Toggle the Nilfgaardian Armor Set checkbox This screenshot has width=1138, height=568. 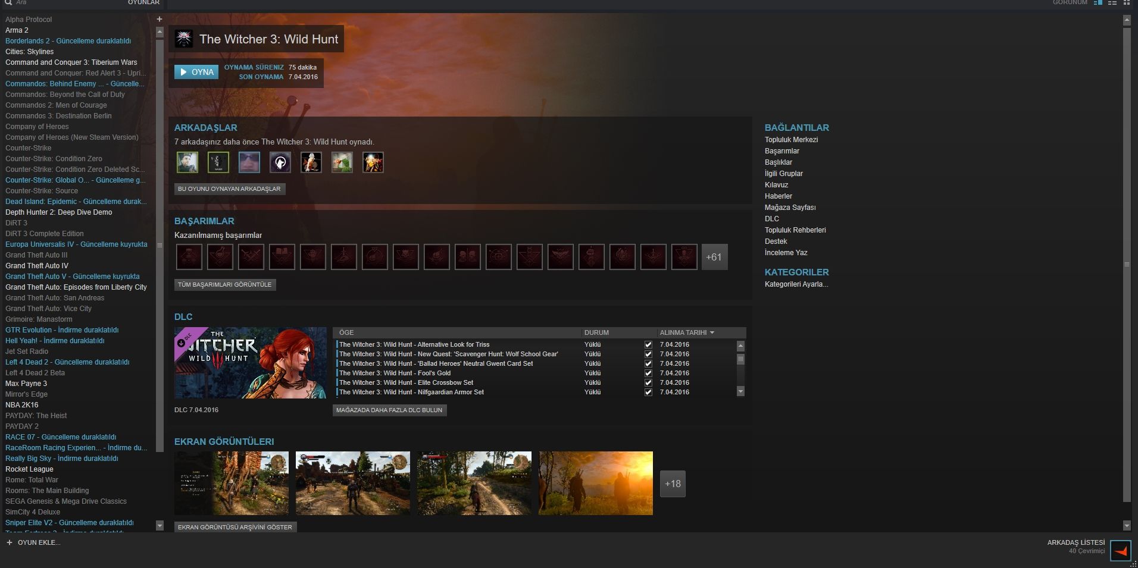tap(648, 393)
